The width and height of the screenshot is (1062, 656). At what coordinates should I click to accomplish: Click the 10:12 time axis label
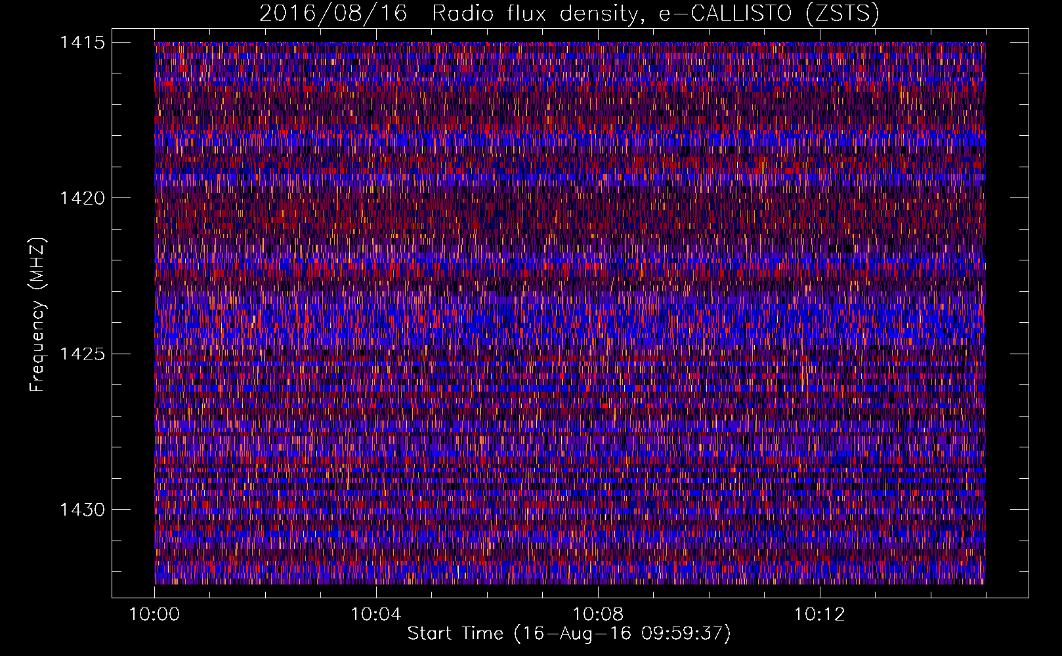pos(819,615)
